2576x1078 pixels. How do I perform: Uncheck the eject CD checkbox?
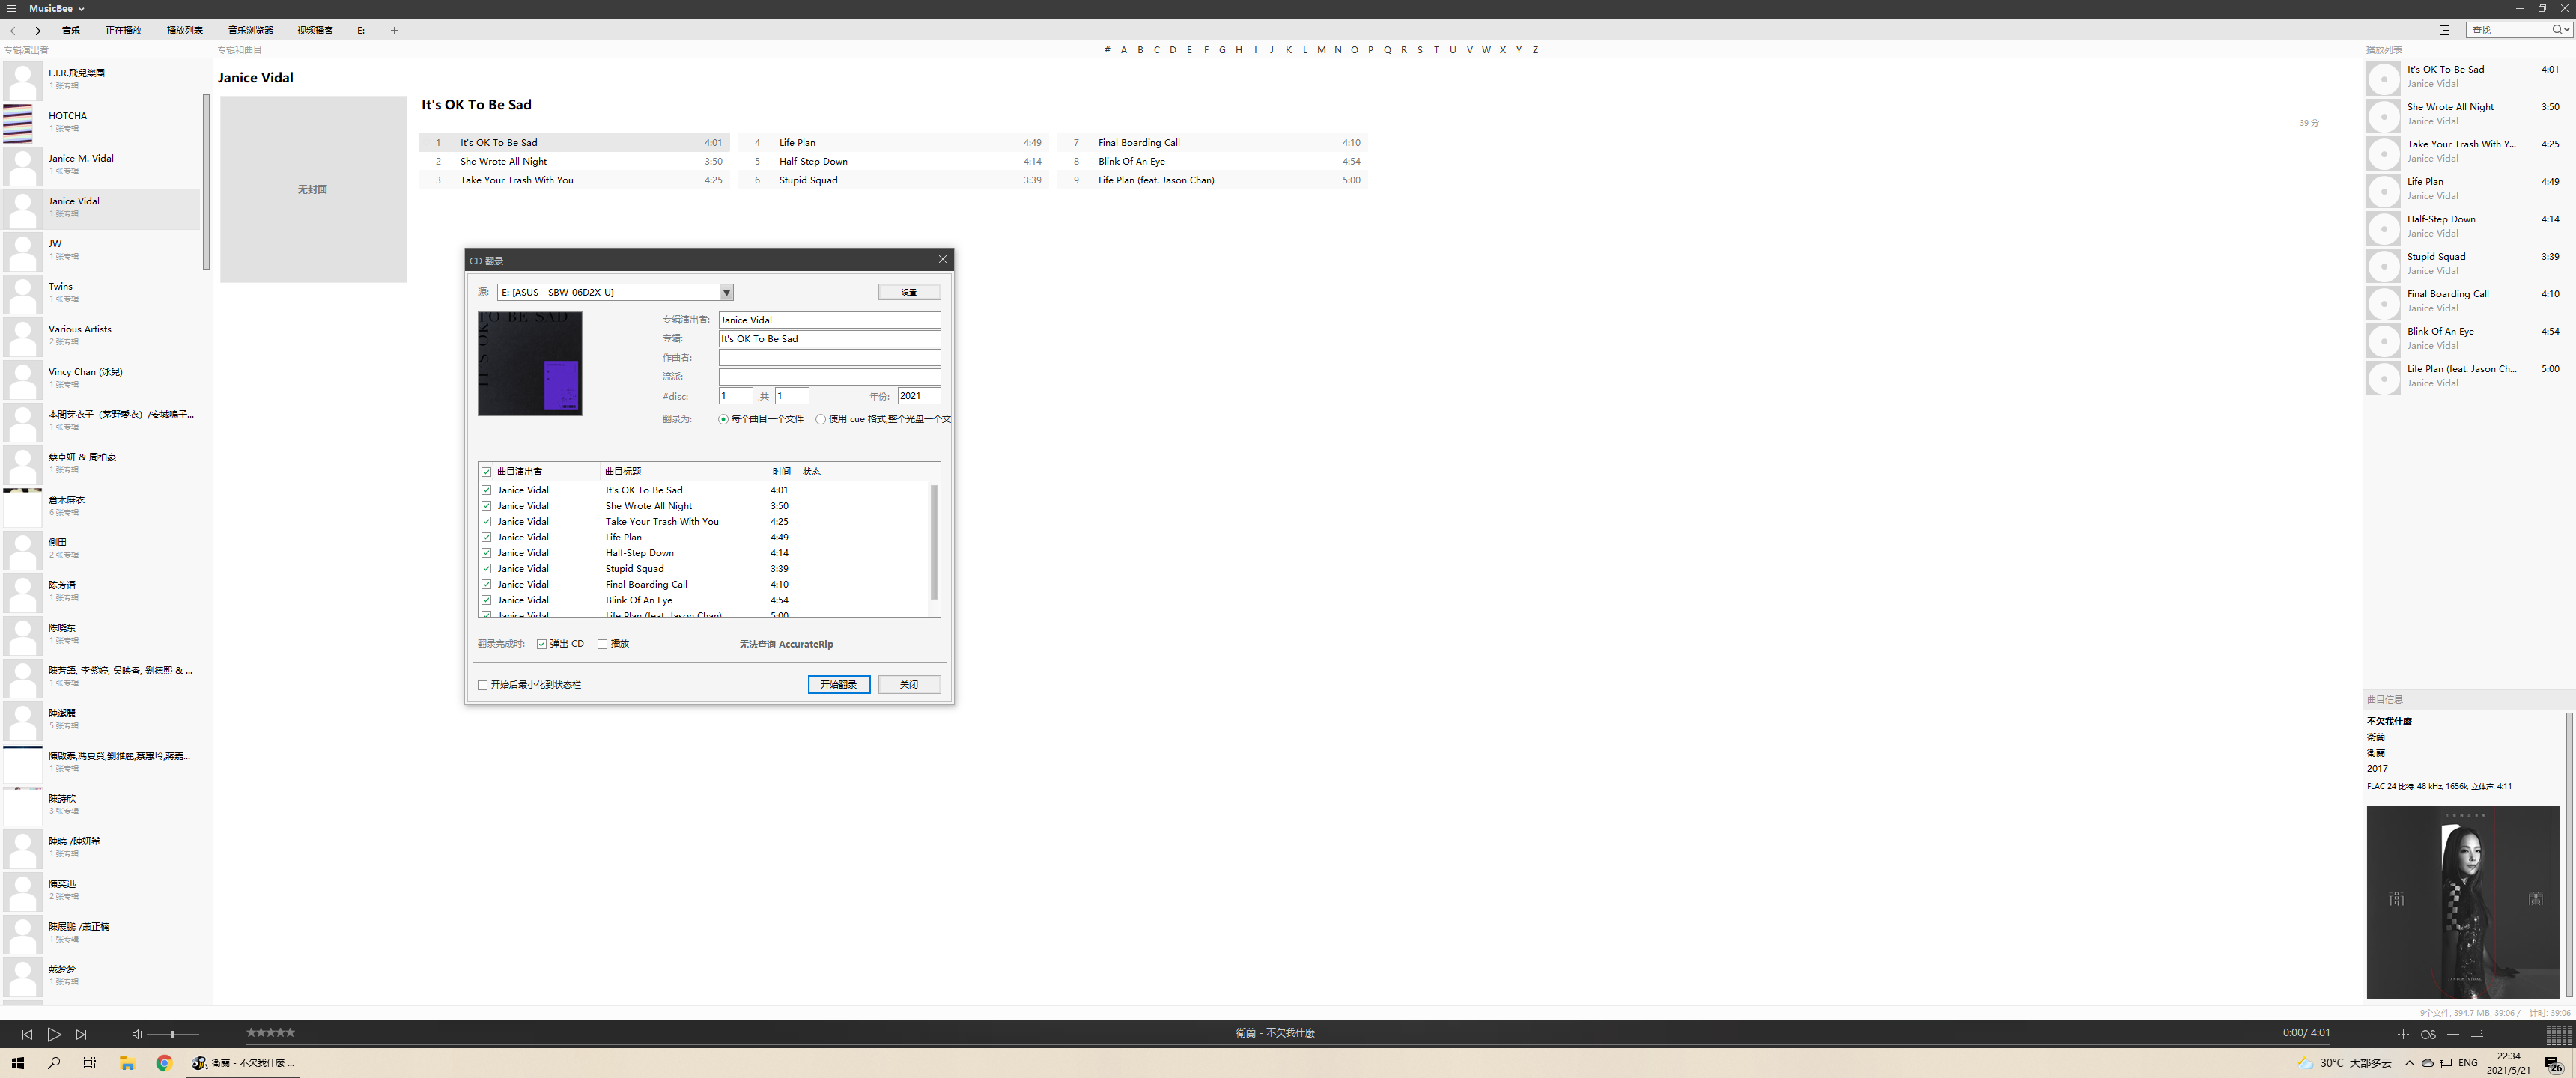tap(542, 644)
